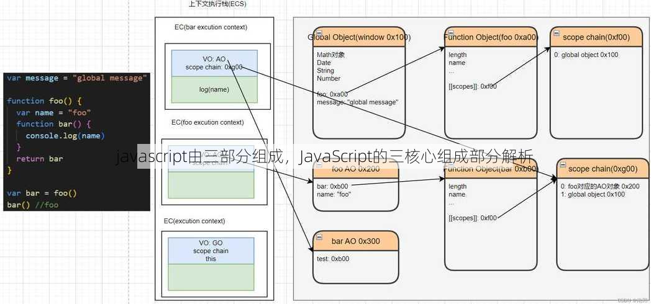The image size is (651, 304).
Task: Click '1: global object 0x100' in scope chain(0xg00)
Action: tap(593, 194)
